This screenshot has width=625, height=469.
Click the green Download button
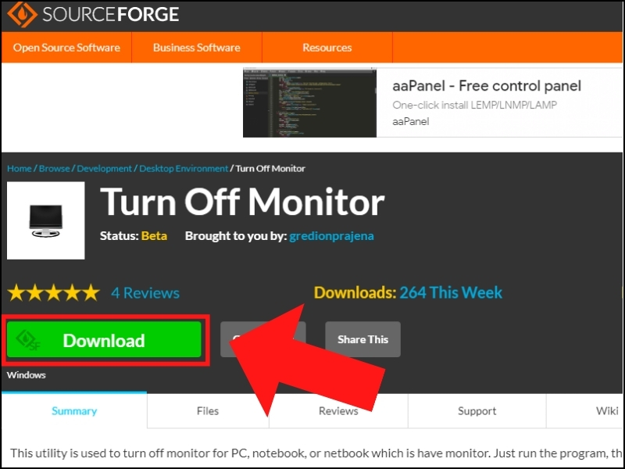coord(104,340)
